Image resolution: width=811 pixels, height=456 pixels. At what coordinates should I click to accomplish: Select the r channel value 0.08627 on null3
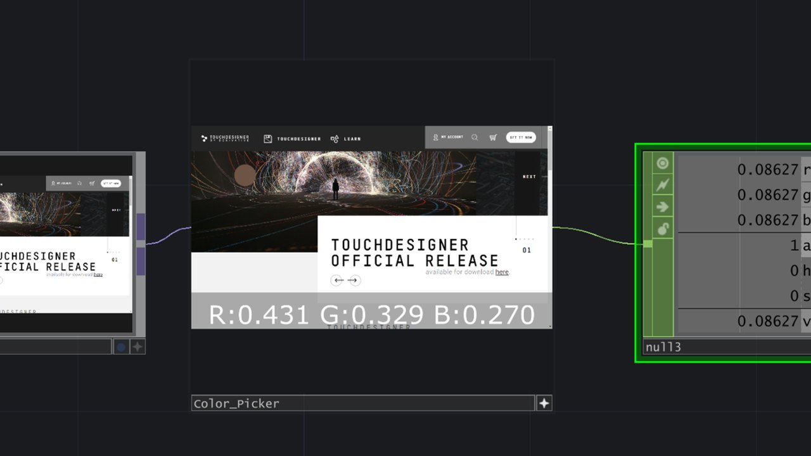[x=767, y=170]
